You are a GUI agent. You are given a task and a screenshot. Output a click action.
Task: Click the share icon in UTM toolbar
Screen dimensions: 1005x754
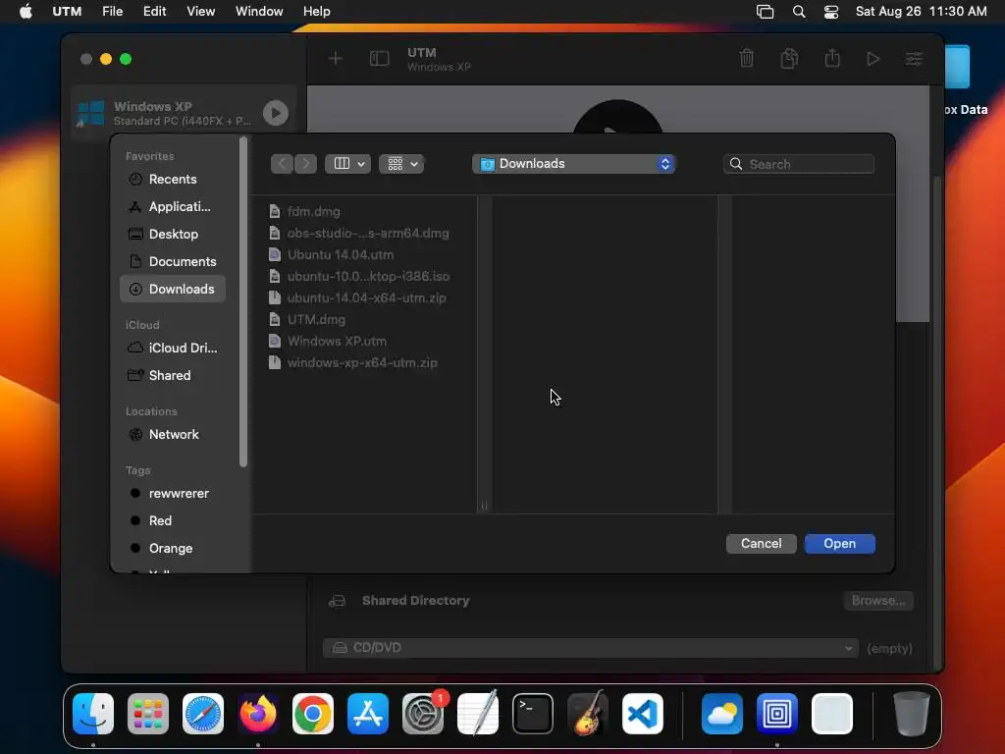pyautogui.click(x=832, y=58)
